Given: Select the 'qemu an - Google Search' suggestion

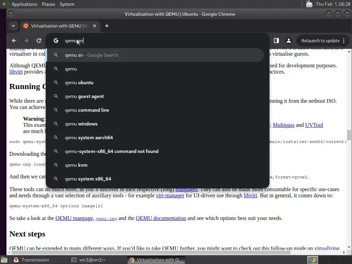Looking at the screenshot, I should (155, 55).
